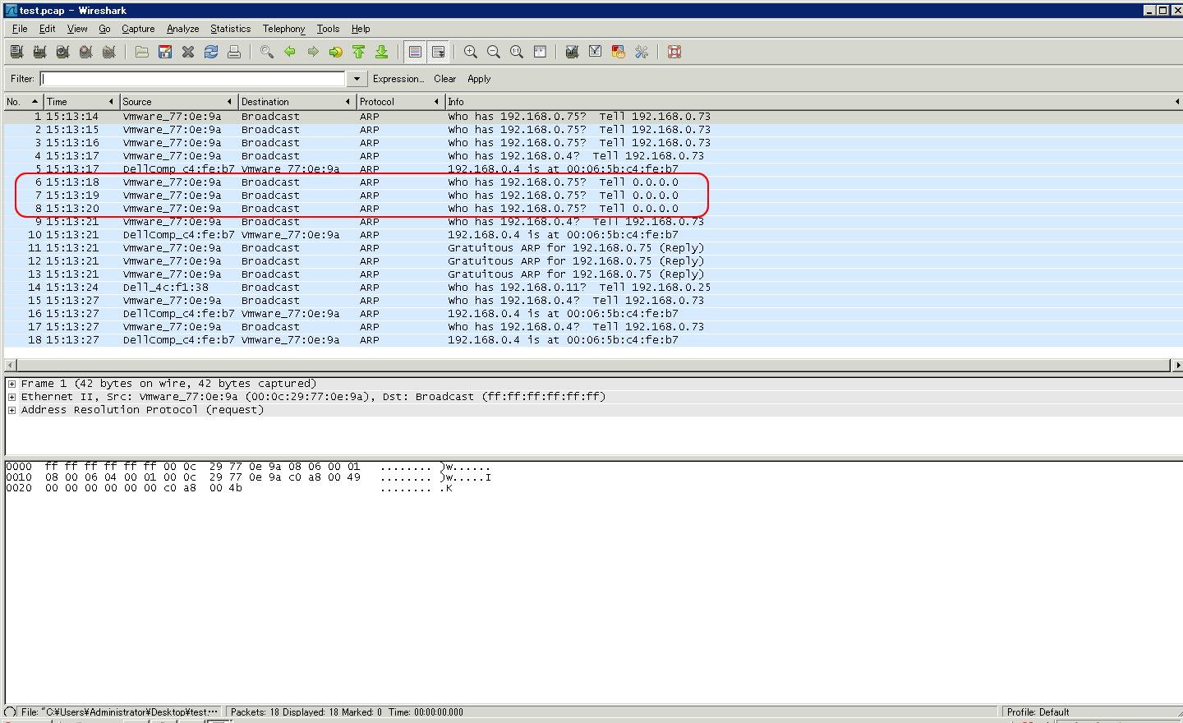
Task: Open the File menu
Action: click(21, 29)
